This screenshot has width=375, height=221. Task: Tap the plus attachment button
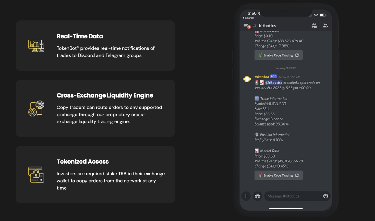[x=246, y=196]
